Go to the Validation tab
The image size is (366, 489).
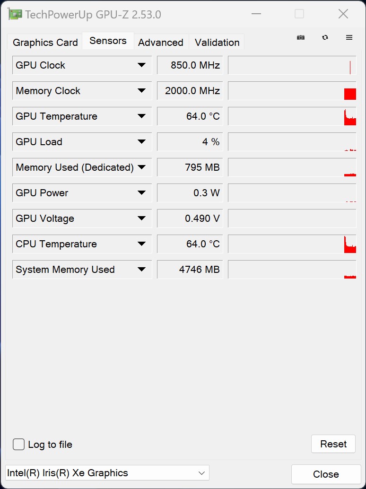coord(217,43)
